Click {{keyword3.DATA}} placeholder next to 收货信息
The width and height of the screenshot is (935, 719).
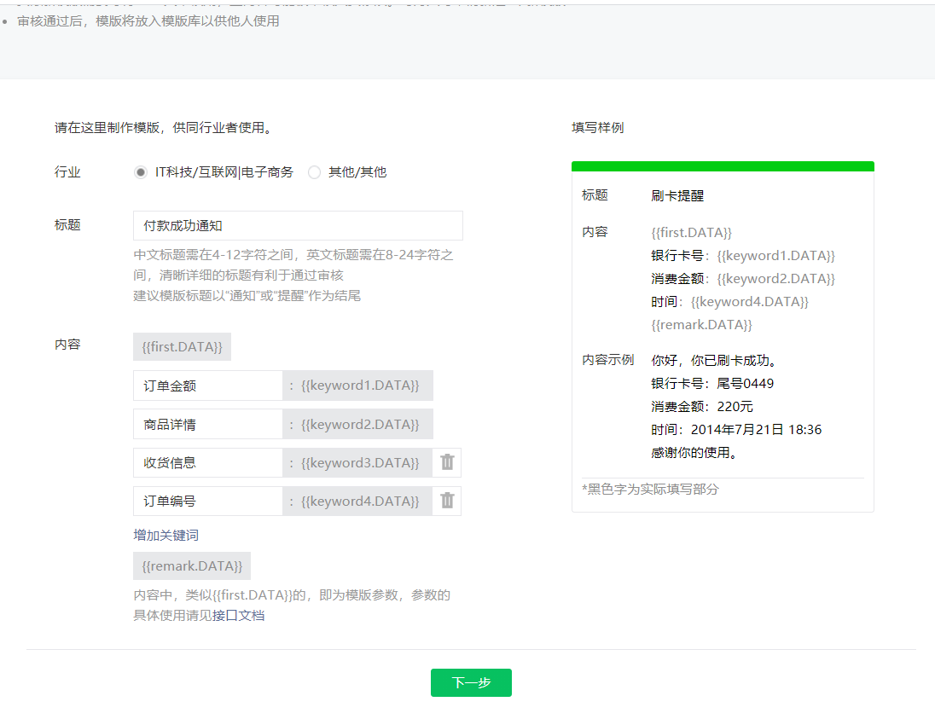tap(359, 462)
